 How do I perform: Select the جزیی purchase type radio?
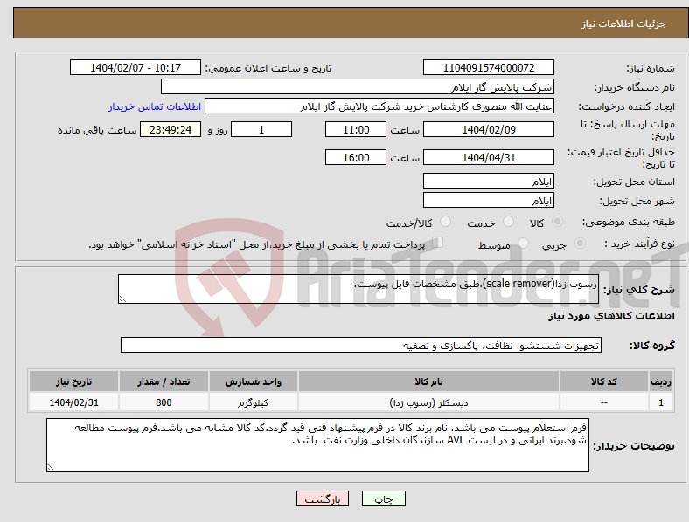(x=580, y=243)
